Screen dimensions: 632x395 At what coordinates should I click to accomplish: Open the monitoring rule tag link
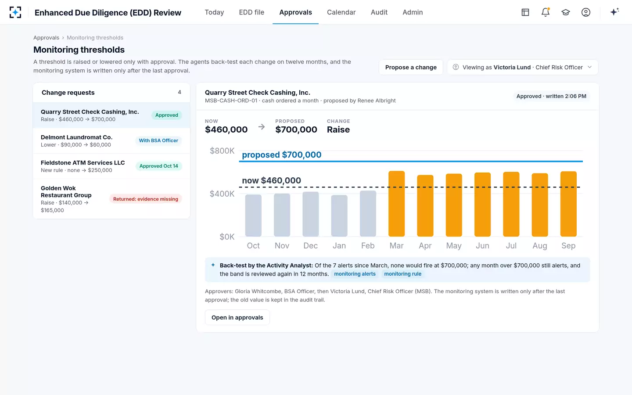point(402,274)
